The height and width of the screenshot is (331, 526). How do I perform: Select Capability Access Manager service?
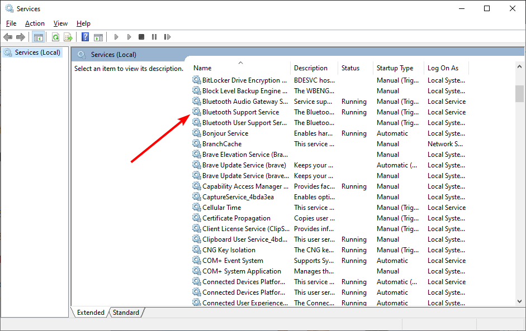[x=329, y=186]
